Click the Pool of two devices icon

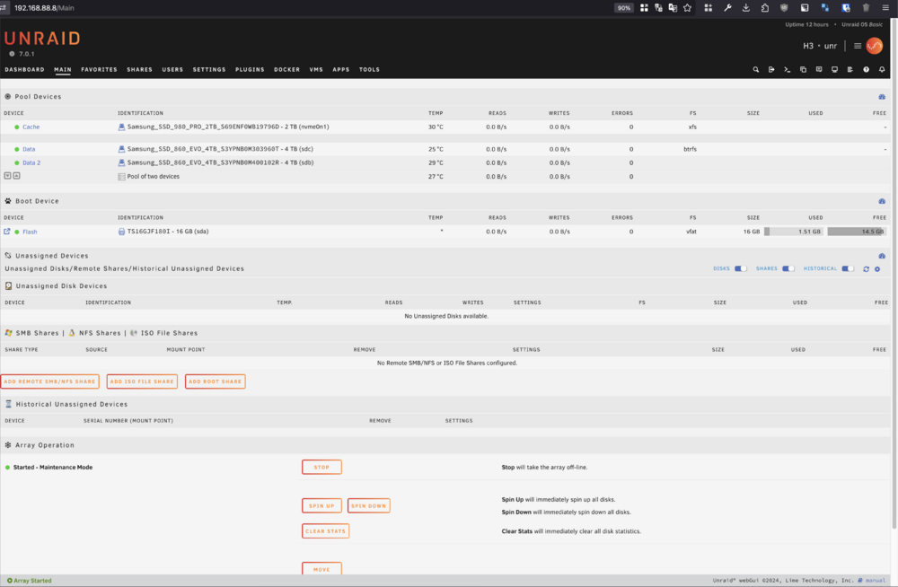point(121,177)
